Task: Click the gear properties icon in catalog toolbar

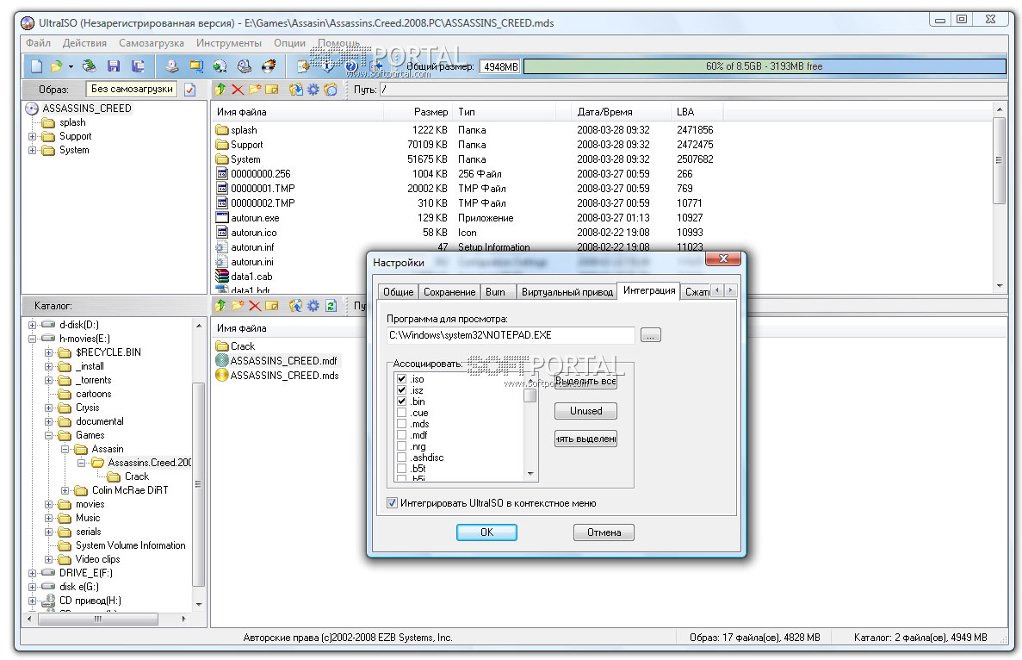Action: 313,305
